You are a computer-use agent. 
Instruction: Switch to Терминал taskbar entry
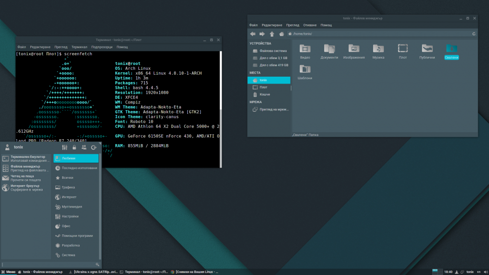pyautogui.click(x=144, y=272)
